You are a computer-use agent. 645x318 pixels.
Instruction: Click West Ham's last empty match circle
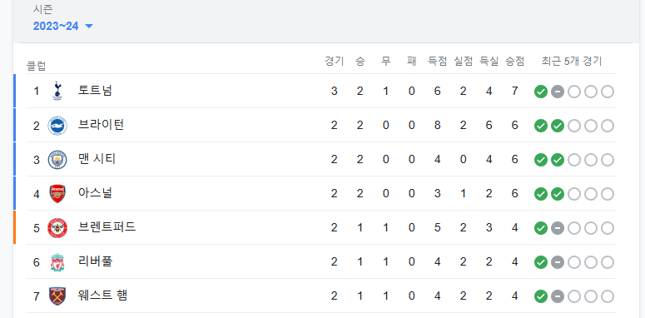coord(608,296)
